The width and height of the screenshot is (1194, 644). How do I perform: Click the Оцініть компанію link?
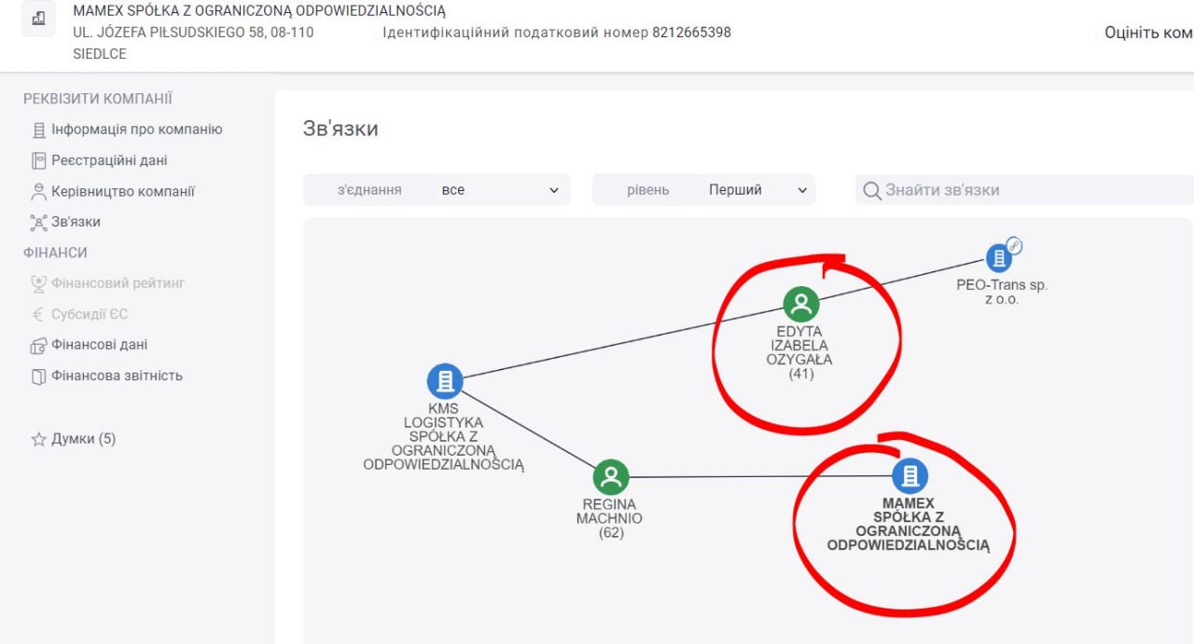[1147, 33]
